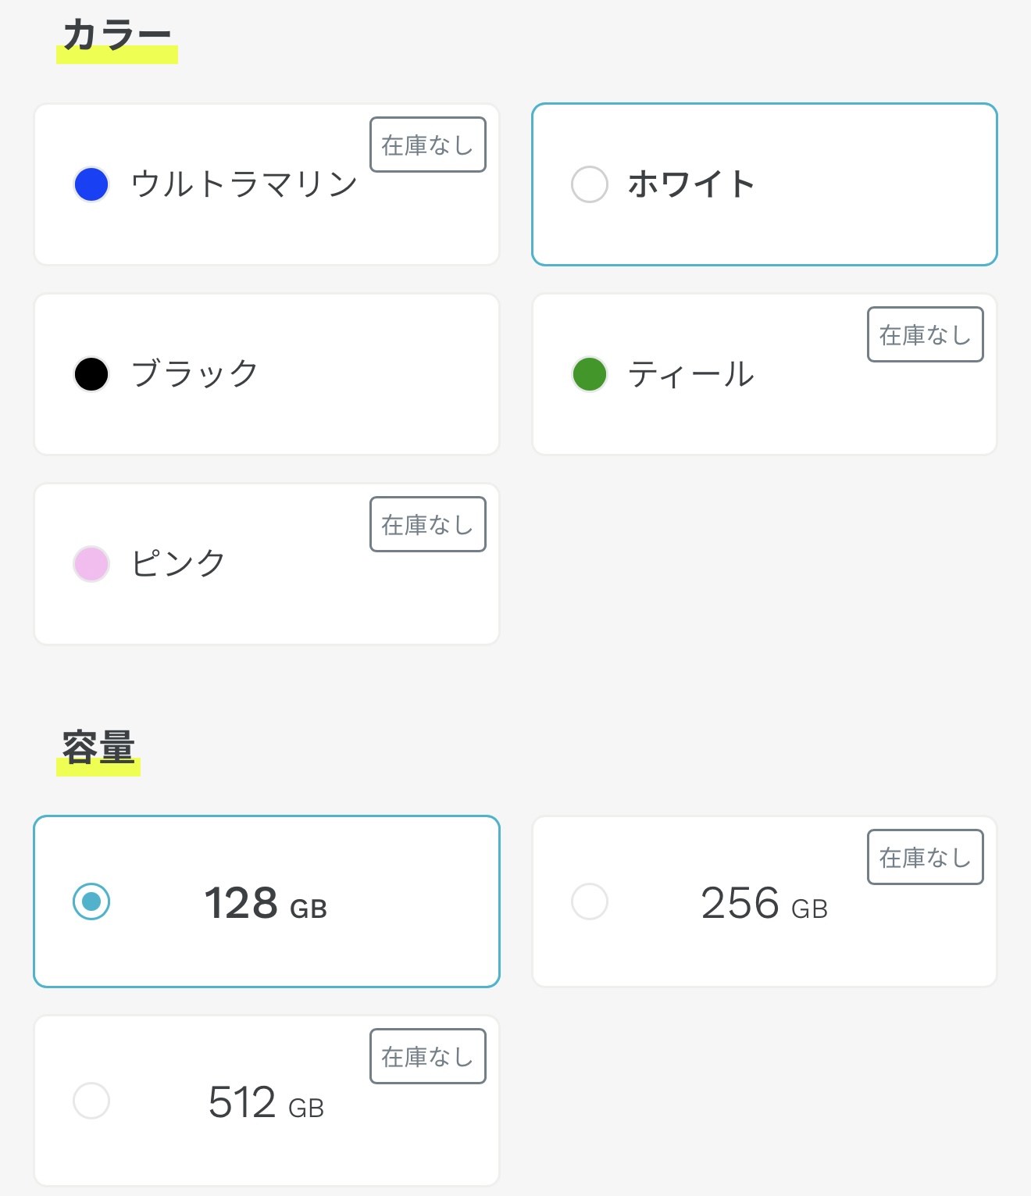The image size is (1031, 1196).
Task: Click 在庫なし badge on ウルトラマリン
Action: 427,145
